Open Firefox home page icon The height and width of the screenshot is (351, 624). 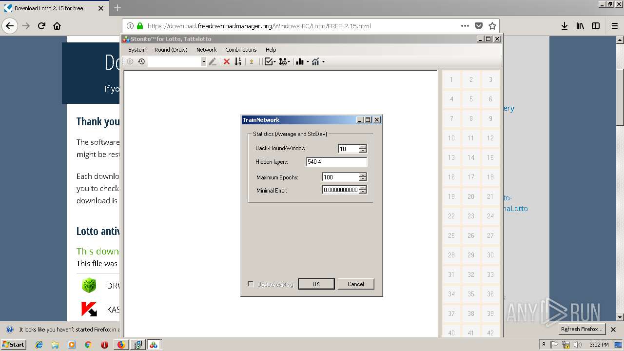coord(57,26)
